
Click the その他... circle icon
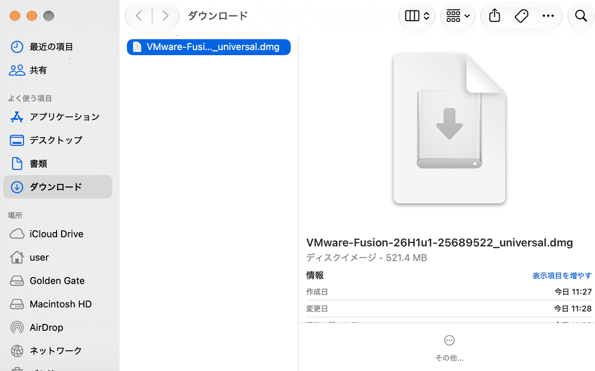click(449, 340)
